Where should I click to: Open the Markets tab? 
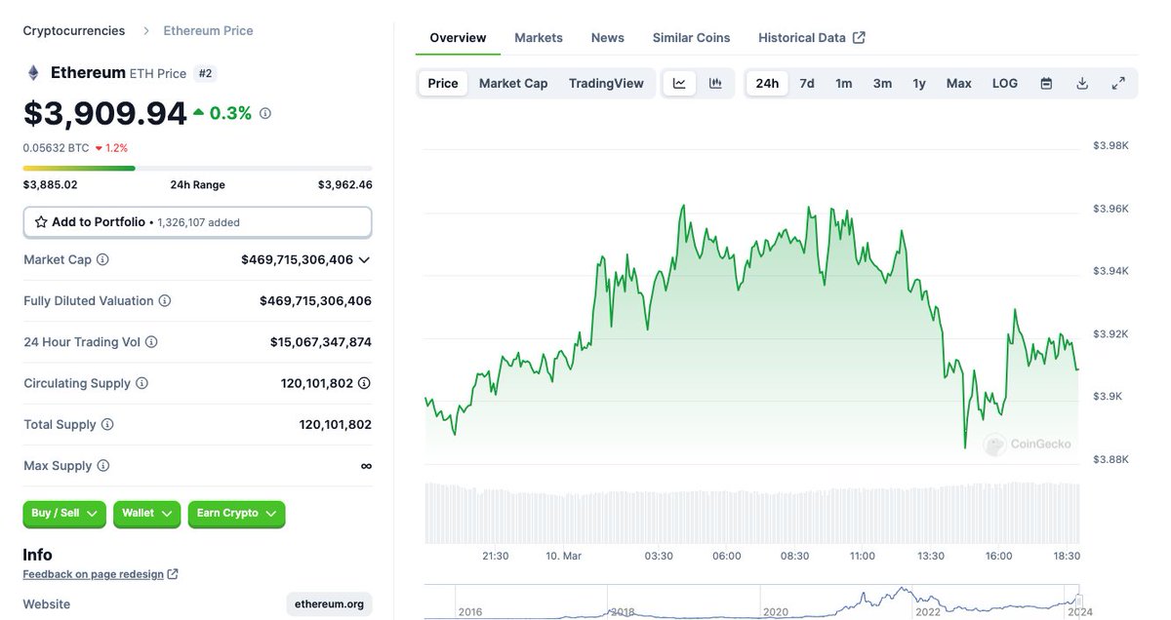539,38
